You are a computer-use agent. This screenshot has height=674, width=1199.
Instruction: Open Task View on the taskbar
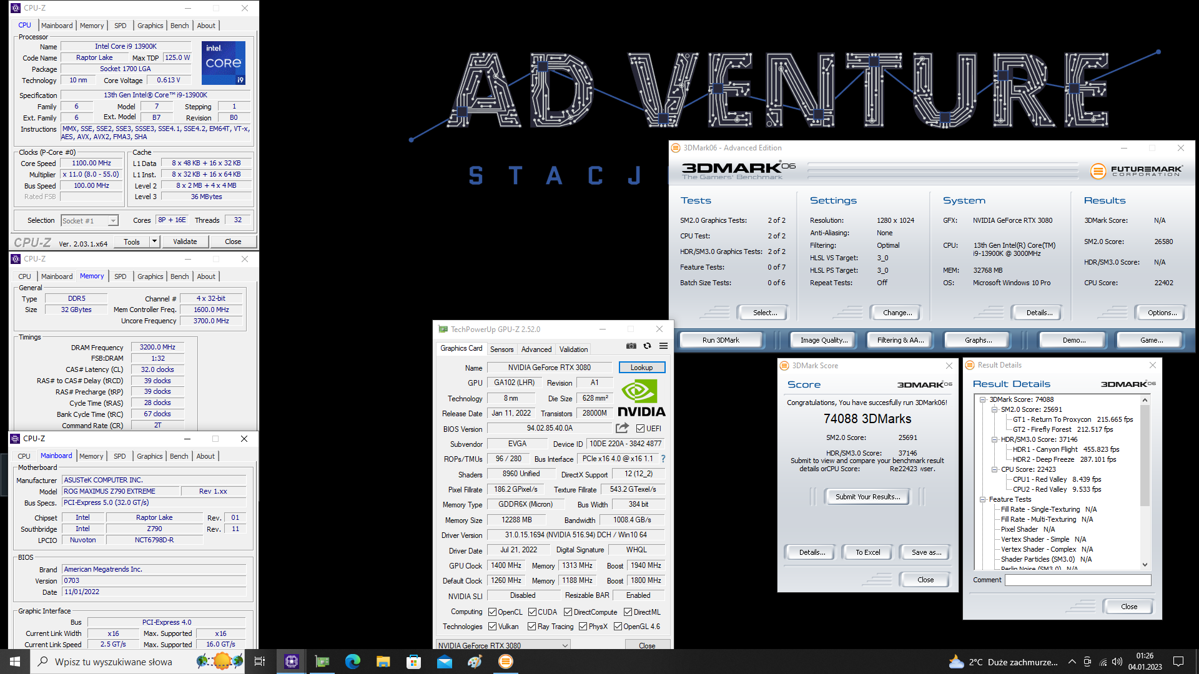coord(260,662)
